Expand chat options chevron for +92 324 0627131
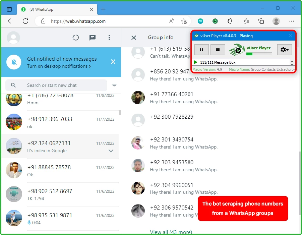The height and width of the screenshot is (235, 302). (x=111, y=151)
